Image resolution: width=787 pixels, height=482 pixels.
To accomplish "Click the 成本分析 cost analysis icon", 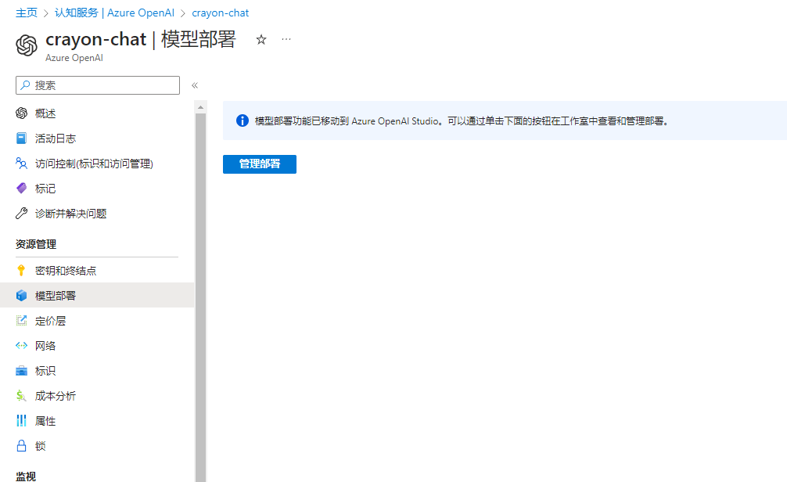I will (x=21, y=396).
